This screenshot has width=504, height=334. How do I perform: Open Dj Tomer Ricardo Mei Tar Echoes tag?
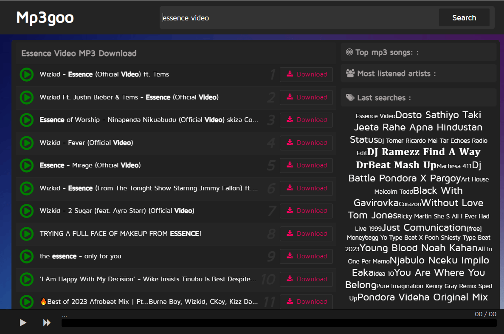point(422,147)
